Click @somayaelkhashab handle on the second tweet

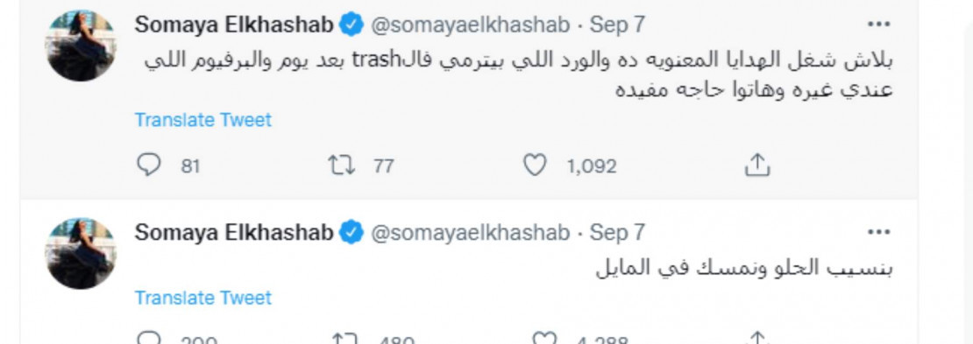[470, 233]
